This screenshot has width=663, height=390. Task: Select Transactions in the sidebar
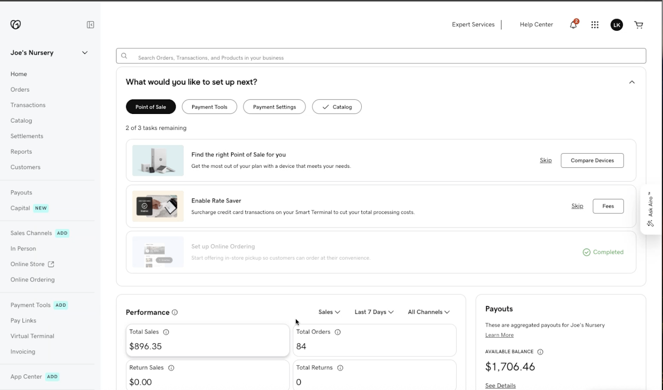click(28, 105)
